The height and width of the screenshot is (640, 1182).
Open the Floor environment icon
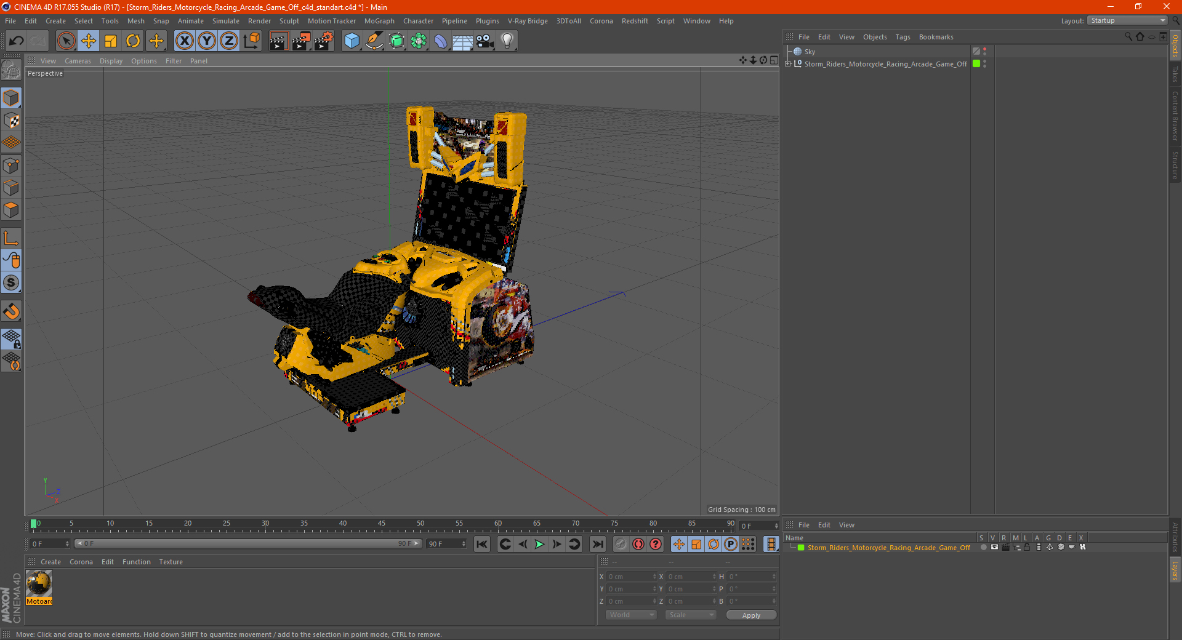click(x=463, y=41)
